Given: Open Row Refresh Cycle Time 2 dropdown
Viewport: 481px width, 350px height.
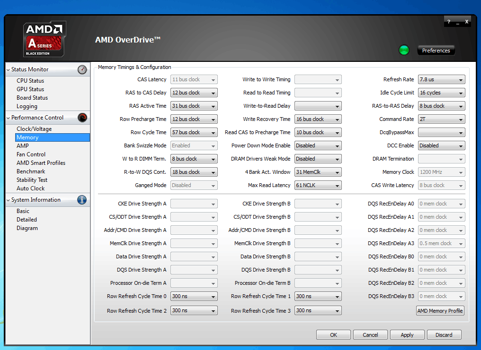Looking at the screenshot, I should 194,310.
